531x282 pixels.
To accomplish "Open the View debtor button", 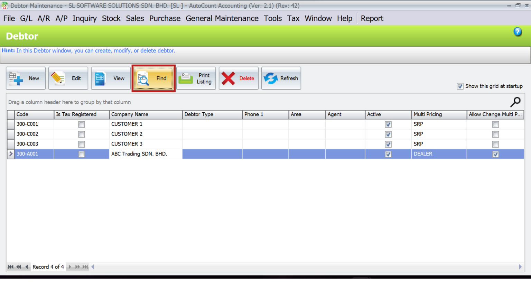I will coord(111,78).
